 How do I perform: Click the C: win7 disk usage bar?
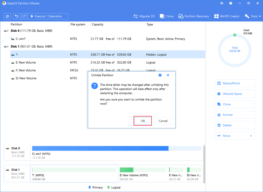(x=100, y=148)
